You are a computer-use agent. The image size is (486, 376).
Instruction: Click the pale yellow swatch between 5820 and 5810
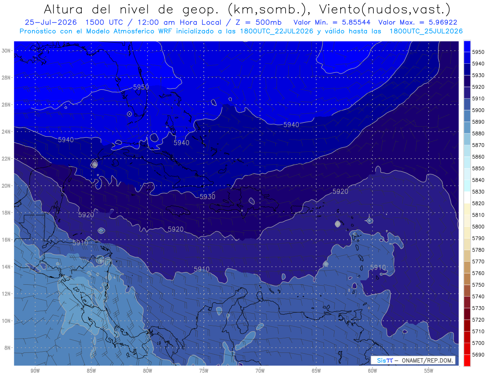467,209
